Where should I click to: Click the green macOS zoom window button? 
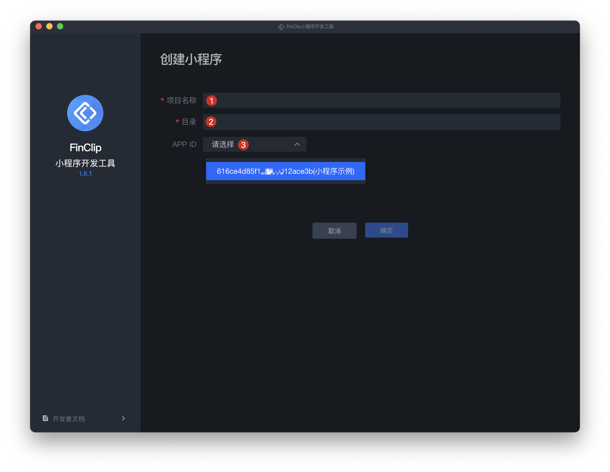(x=60, y=27)
